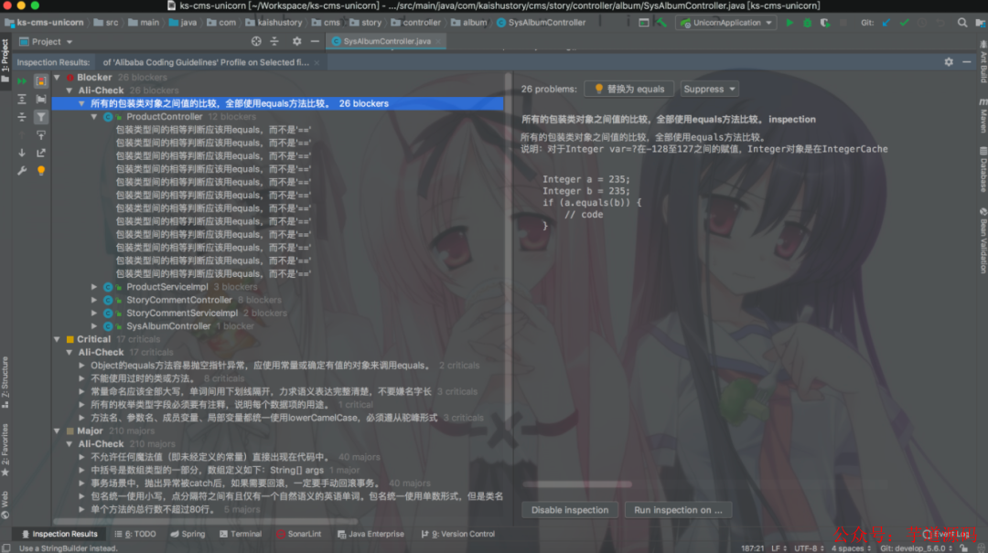Viewport: 988px width, 553px height.
Task: Run UnicornApplication with green play button
Action: (789, 22)
